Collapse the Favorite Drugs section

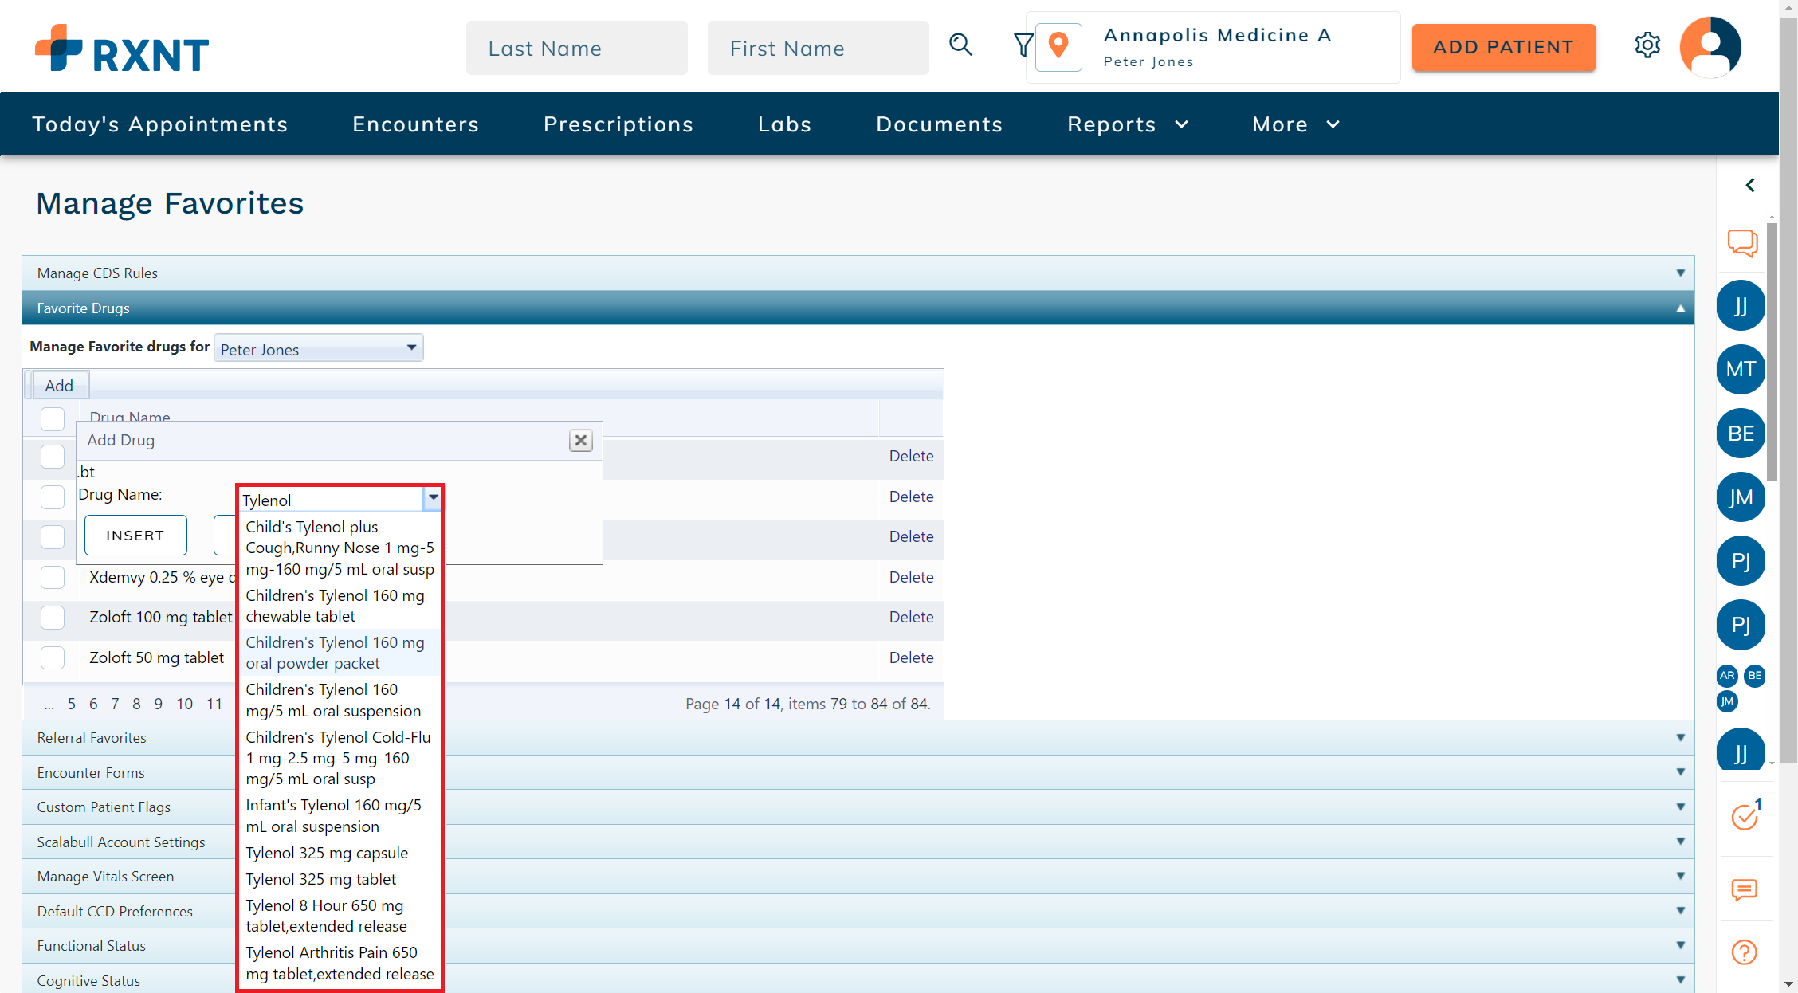tap(858, 308)
